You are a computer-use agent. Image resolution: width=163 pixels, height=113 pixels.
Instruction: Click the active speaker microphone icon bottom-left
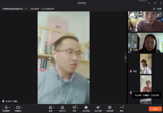pyautogui.click(x=3, y=101)
